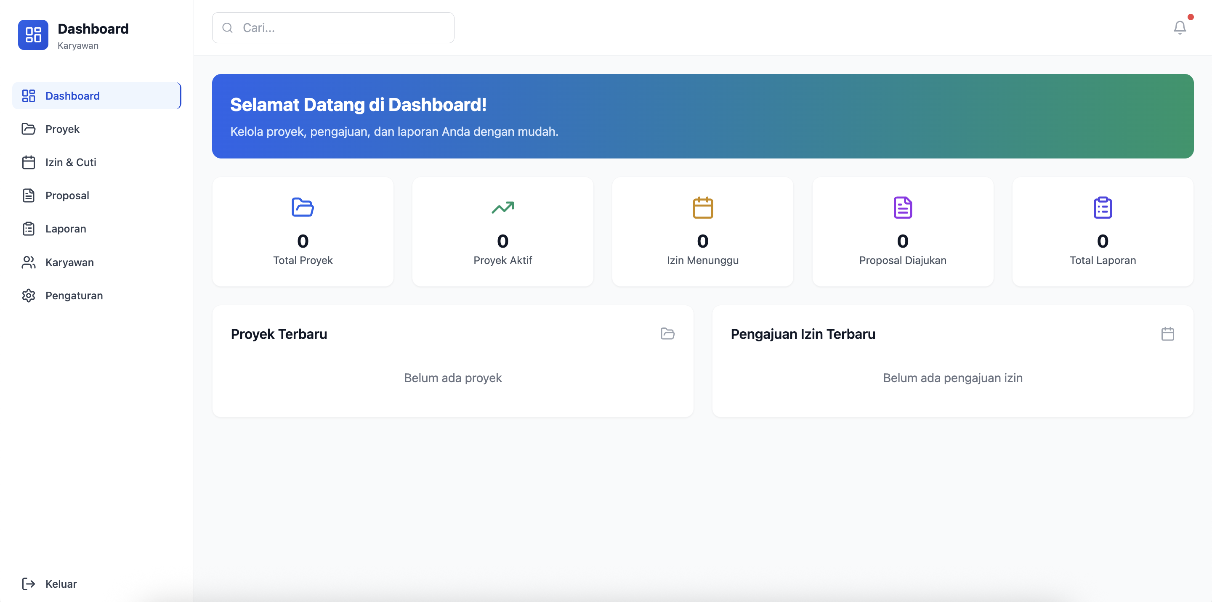
Task: Focus the Cari... search field
Action: [333, 28]
